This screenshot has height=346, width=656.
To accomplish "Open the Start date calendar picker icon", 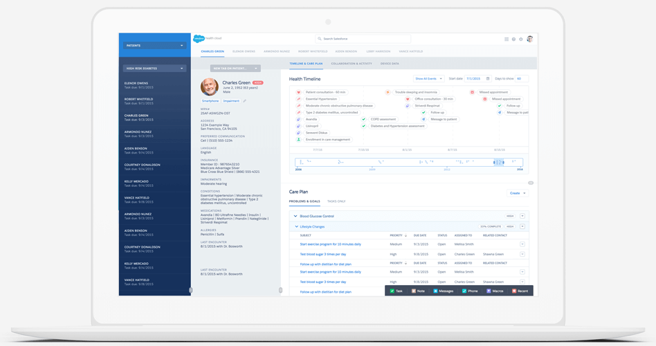I will tap(488, 79).
